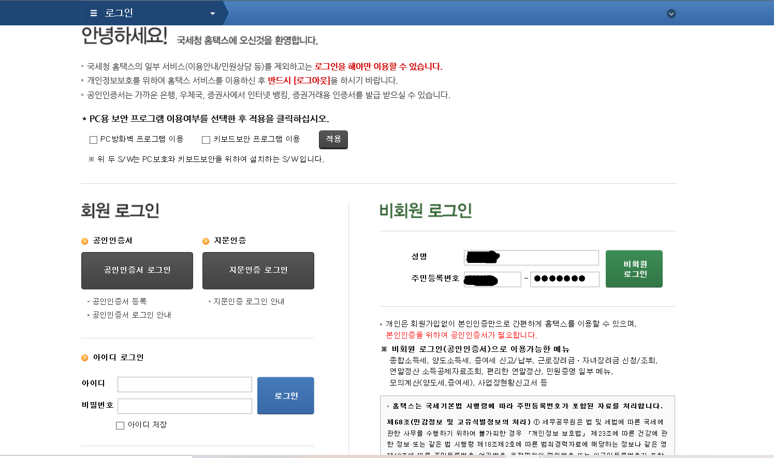This screenshot has width=774, height=458.
Task: Click the 로그인 header menu title
Action: coord(119,13)
